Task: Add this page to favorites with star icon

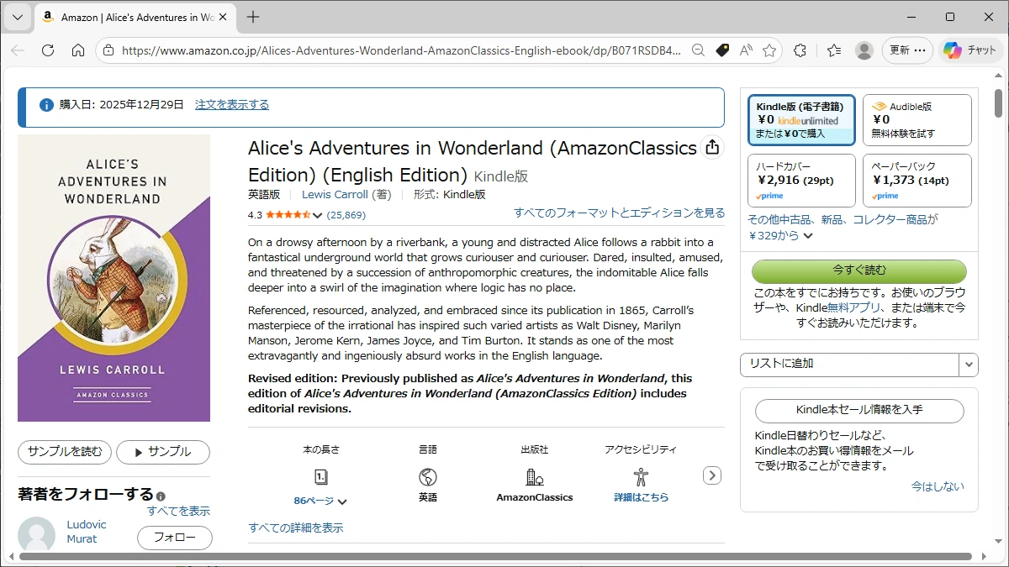Action: coord(769,50)
